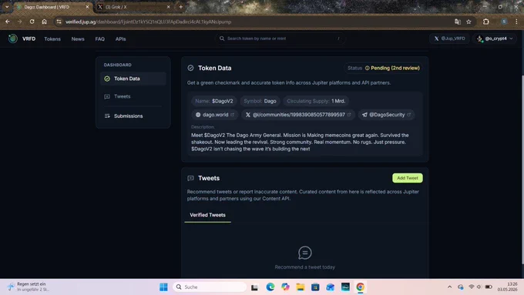The width and height of the screenshot is (524, 295).
Task: Open the News page
Action: coord(78,39)
